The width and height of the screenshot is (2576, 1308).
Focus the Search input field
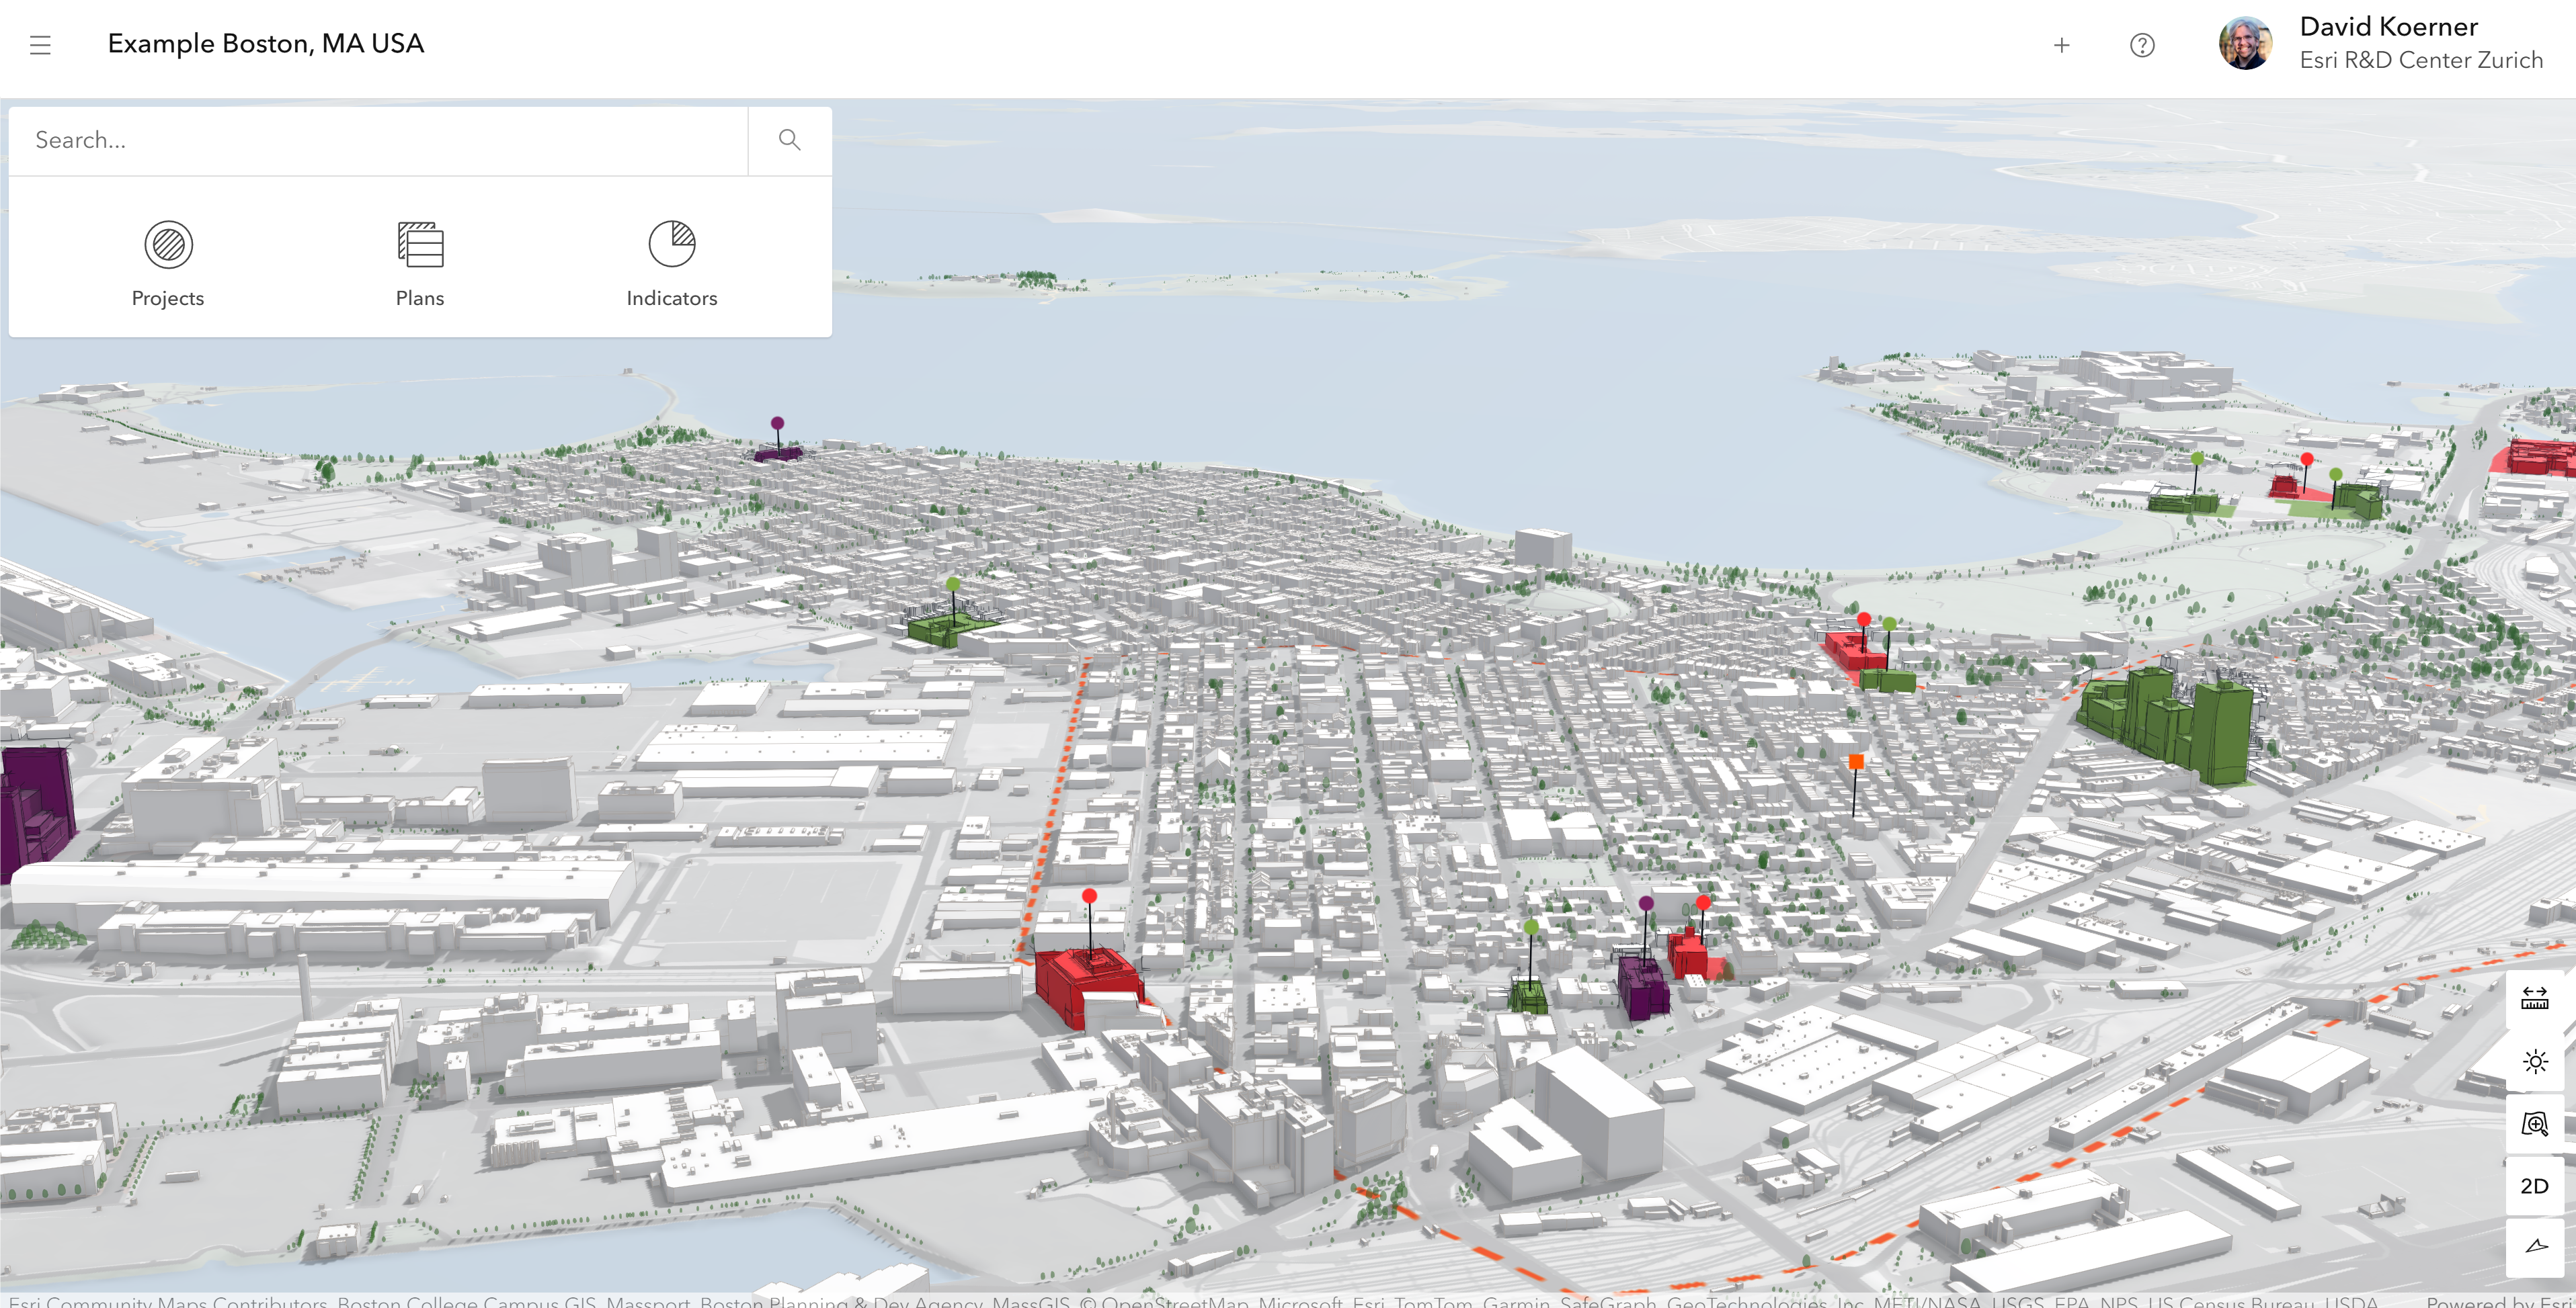pos(380,140)
